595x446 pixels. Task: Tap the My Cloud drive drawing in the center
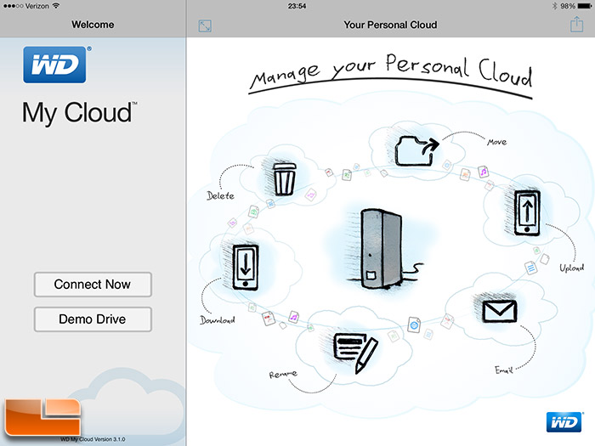(x=381, y=248)
